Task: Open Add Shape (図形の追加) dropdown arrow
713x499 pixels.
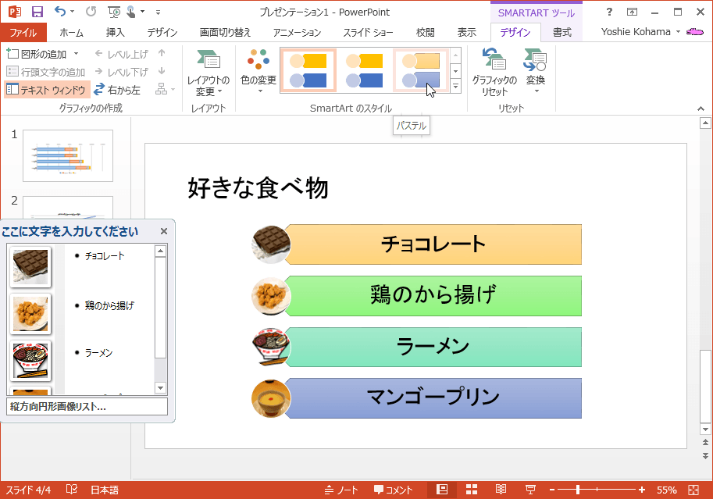Action: click(x=76, y=54)
